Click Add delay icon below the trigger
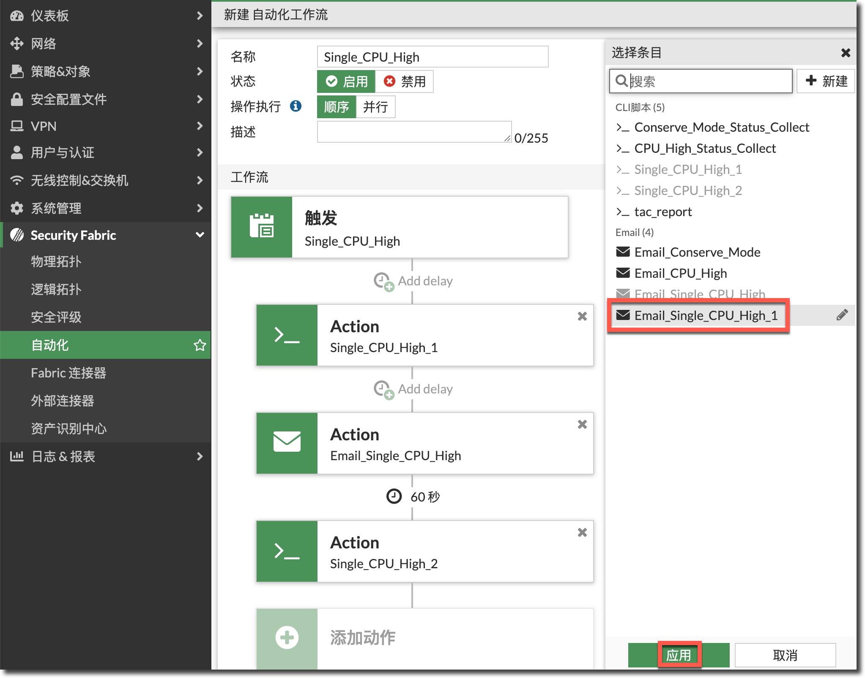 [383, 281]
